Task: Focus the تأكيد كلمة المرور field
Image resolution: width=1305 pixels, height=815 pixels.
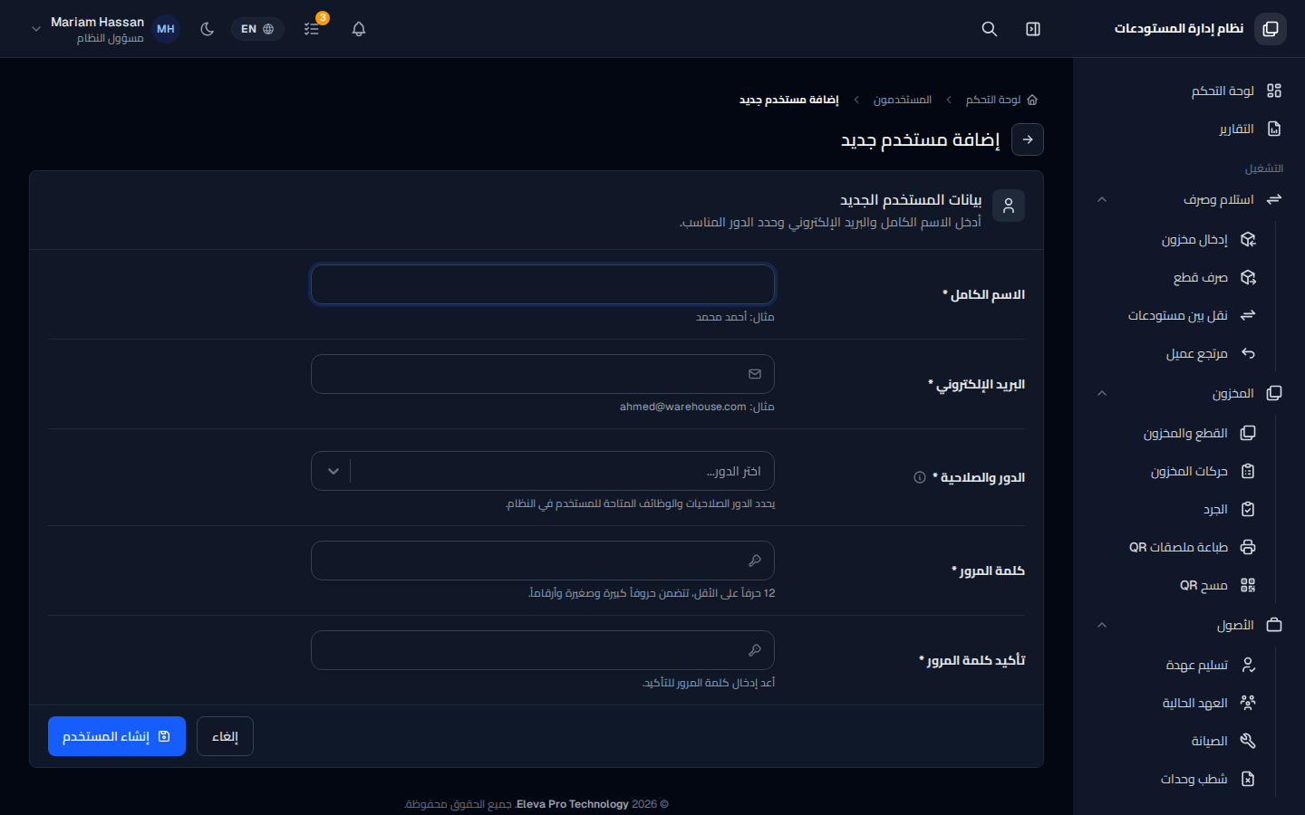Action: pos(543,650)
